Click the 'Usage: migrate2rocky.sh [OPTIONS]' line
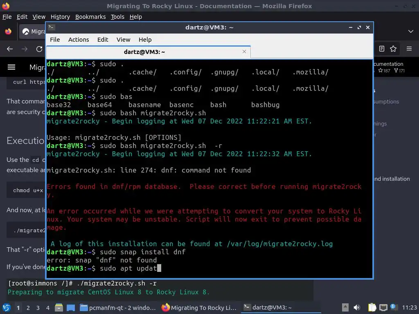 click(114, 137)
